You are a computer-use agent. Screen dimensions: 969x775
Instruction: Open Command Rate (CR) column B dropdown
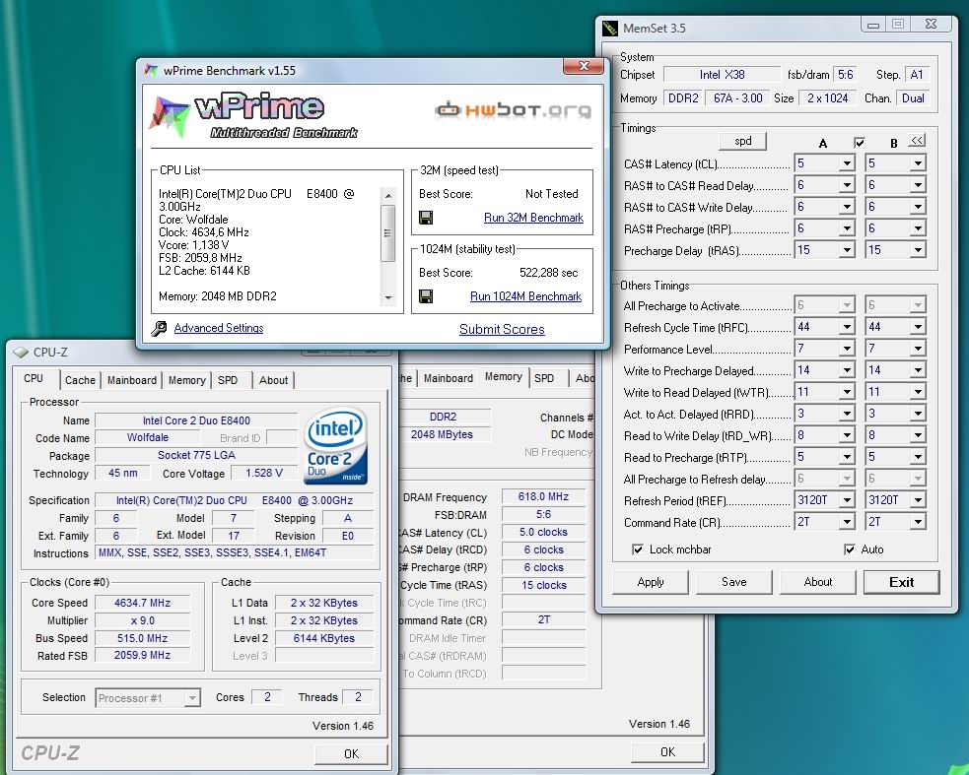918,522
